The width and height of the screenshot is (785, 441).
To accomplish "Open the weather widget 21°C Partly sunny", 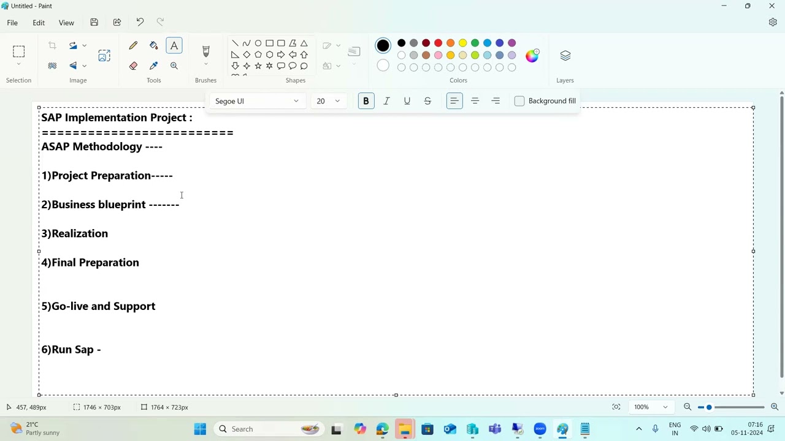I will point(36,429).
